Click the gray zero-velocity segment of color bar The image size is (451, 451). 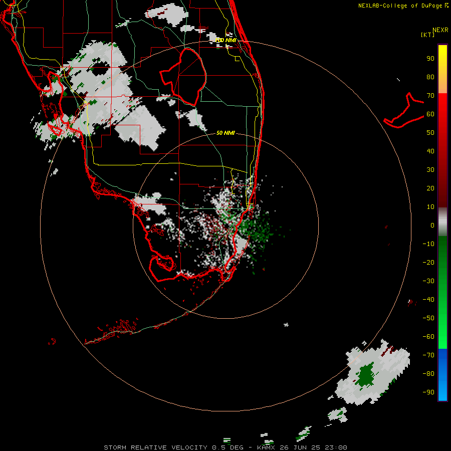tap(442, 222)
